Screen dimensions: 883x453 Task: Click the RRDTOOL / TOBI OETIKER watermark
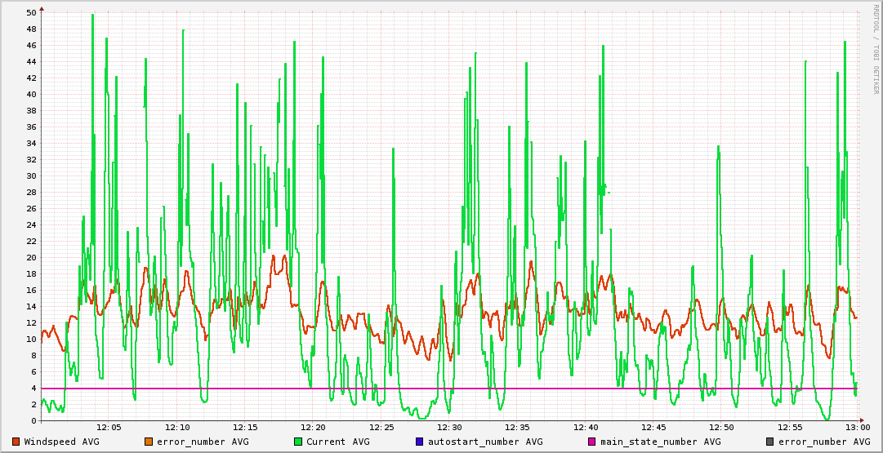875,48
